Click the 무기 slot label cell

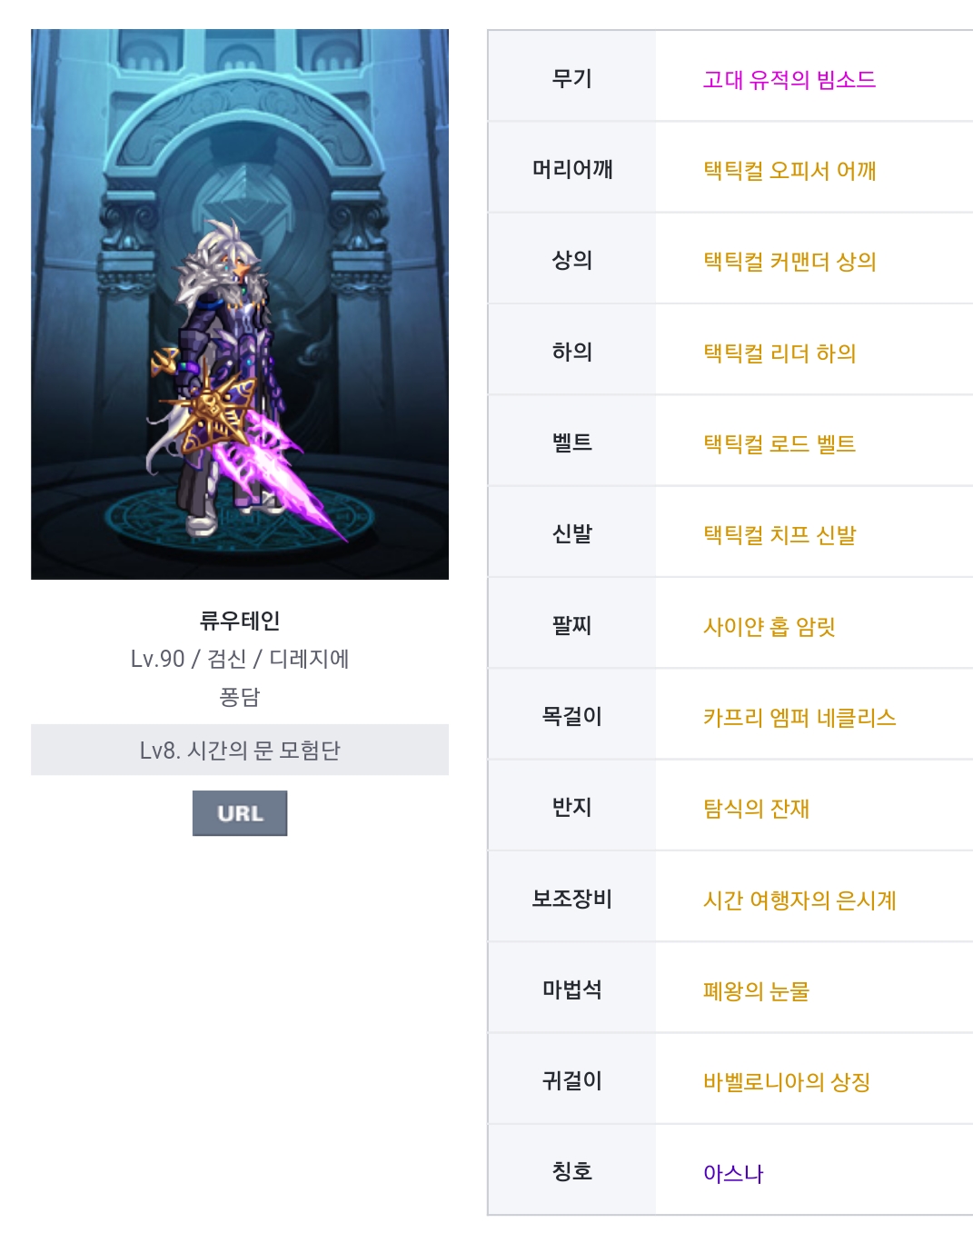coord(571,76)
